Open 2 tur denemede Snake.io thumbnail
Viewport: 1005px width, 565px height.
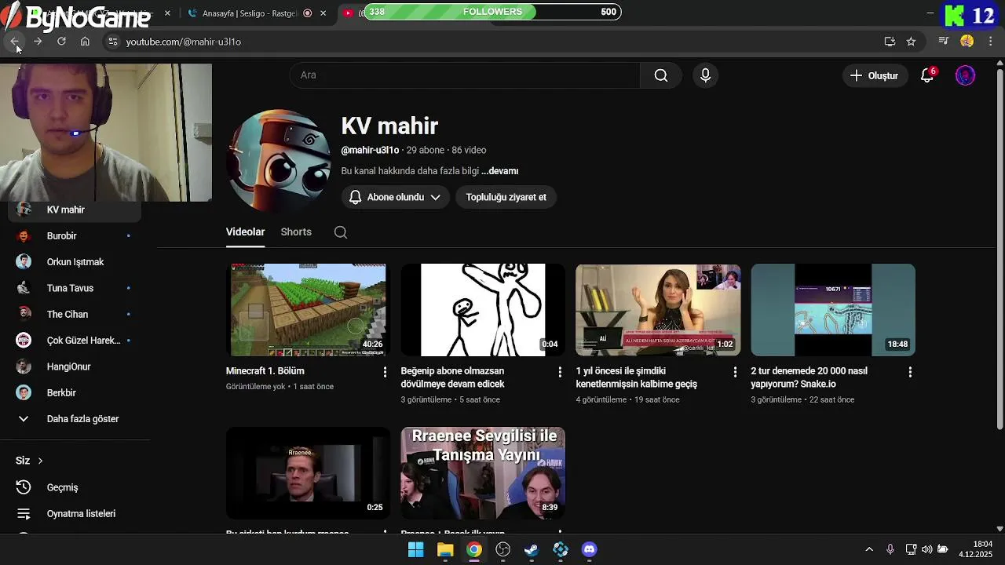click(x=833, y=309)
